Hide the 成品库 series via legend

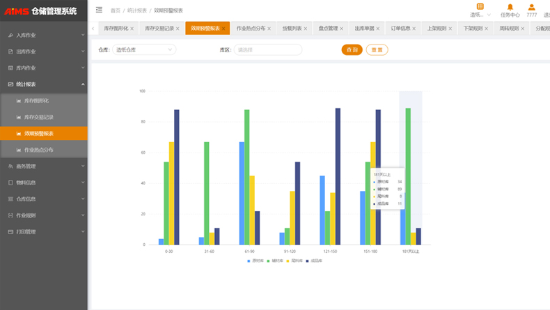point(313,261)
